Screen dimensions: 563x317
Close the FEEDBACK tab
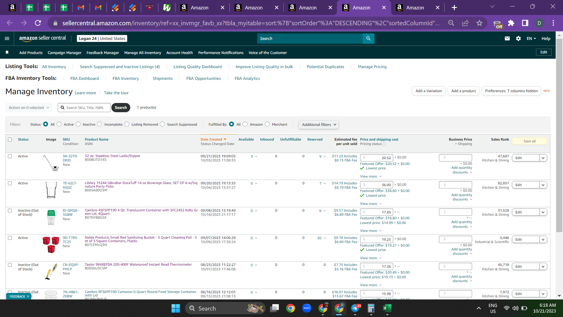coord(28,296)
